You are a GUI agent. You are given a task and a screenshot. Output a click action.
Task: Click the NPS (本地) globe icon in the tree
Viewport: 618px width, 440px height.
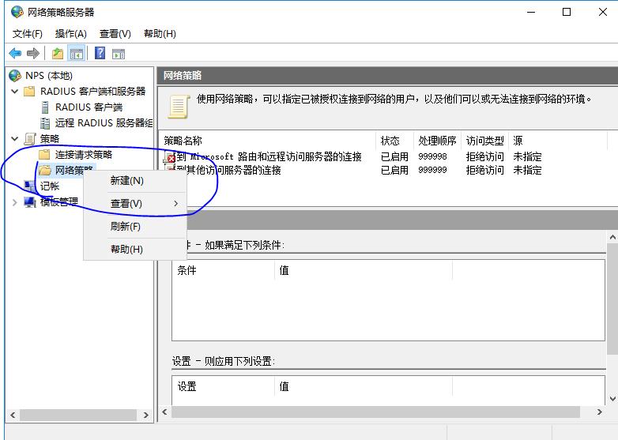click(15, 75)
